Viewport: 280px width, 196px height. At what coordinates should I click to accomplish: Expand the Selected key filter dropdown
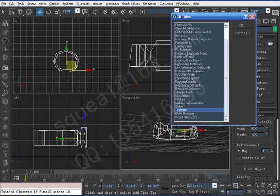pyautogui.click(x=215, y=186)
